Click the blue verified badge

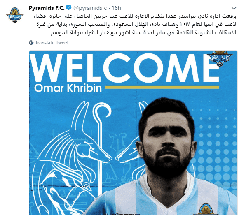coord(69,7)
